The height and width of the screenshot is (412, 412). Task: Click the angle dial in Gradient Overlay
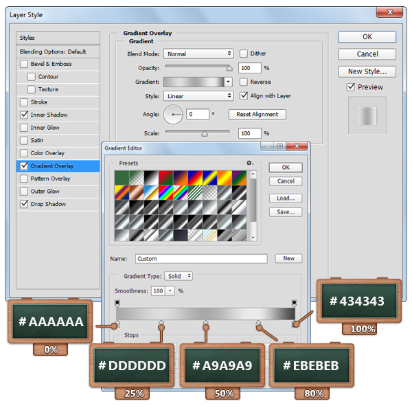pos(174,115)
